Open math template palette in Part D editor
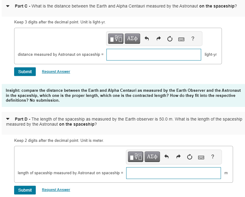245x197 pixels. point(135,157)
